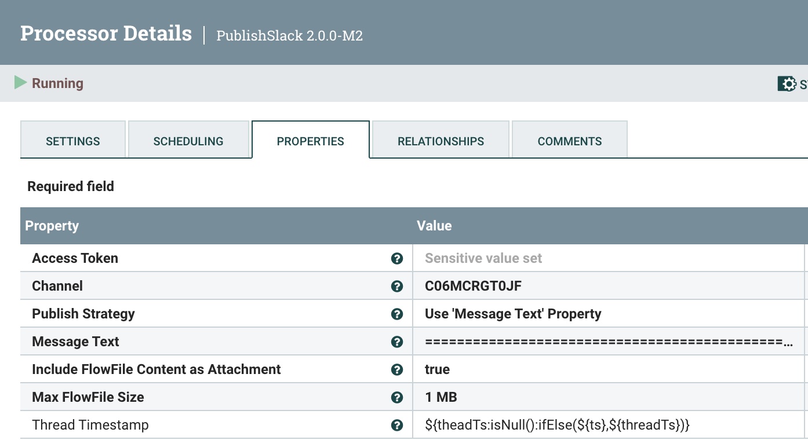Click 'Include FlowFile Content as Attachment' name
Image resolution: width=808 pixels, height=440 pixels.
click(x=156, y=369)
